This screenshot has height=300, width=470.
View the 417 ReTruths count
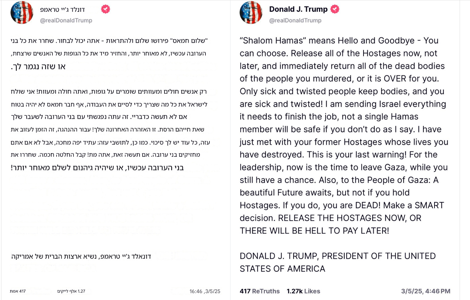(260, 291)
